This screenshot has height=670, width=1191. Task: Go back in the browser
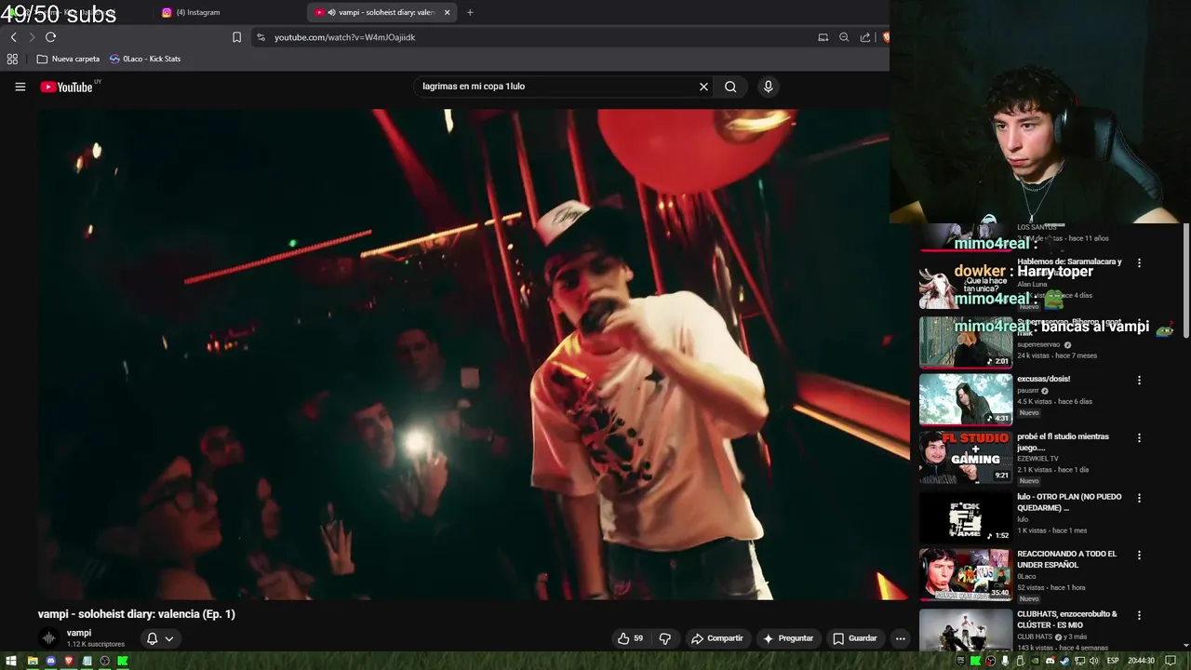coord(13,37)
